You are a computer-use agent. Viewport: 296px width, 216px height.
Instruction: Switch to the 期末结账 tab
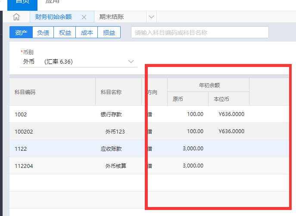111,17
